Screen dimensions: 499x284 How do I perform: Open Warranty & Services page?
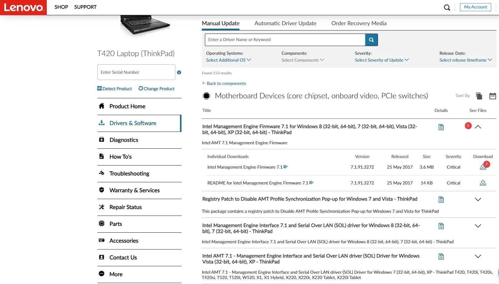point(139,190)
